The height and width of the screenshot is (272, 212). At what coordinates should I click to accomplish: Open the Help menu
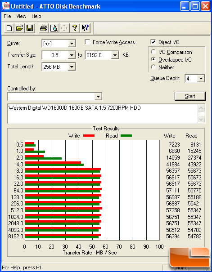36,16
